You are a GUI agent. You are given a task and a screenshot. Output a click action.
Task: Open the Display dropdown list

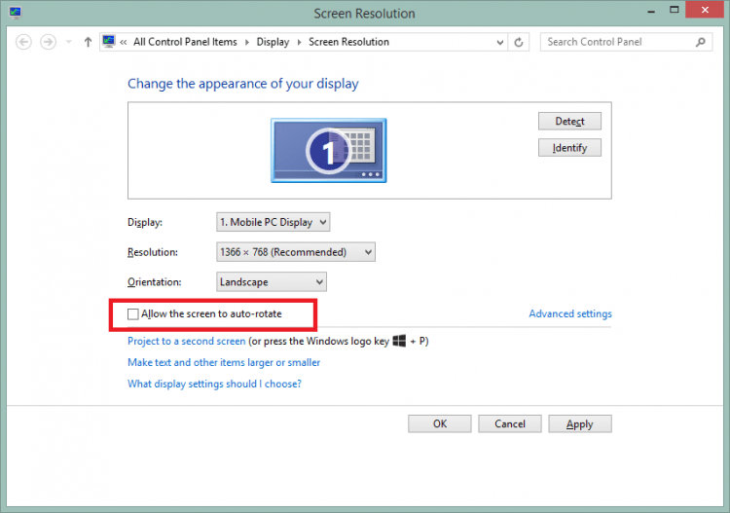pyautogui.click(x=273, y=222)
